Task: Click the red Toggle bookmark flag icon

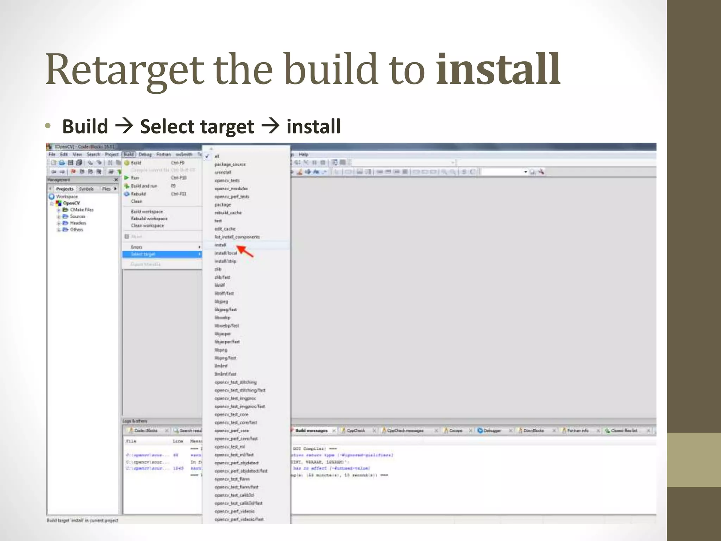Action: point(73,172)
